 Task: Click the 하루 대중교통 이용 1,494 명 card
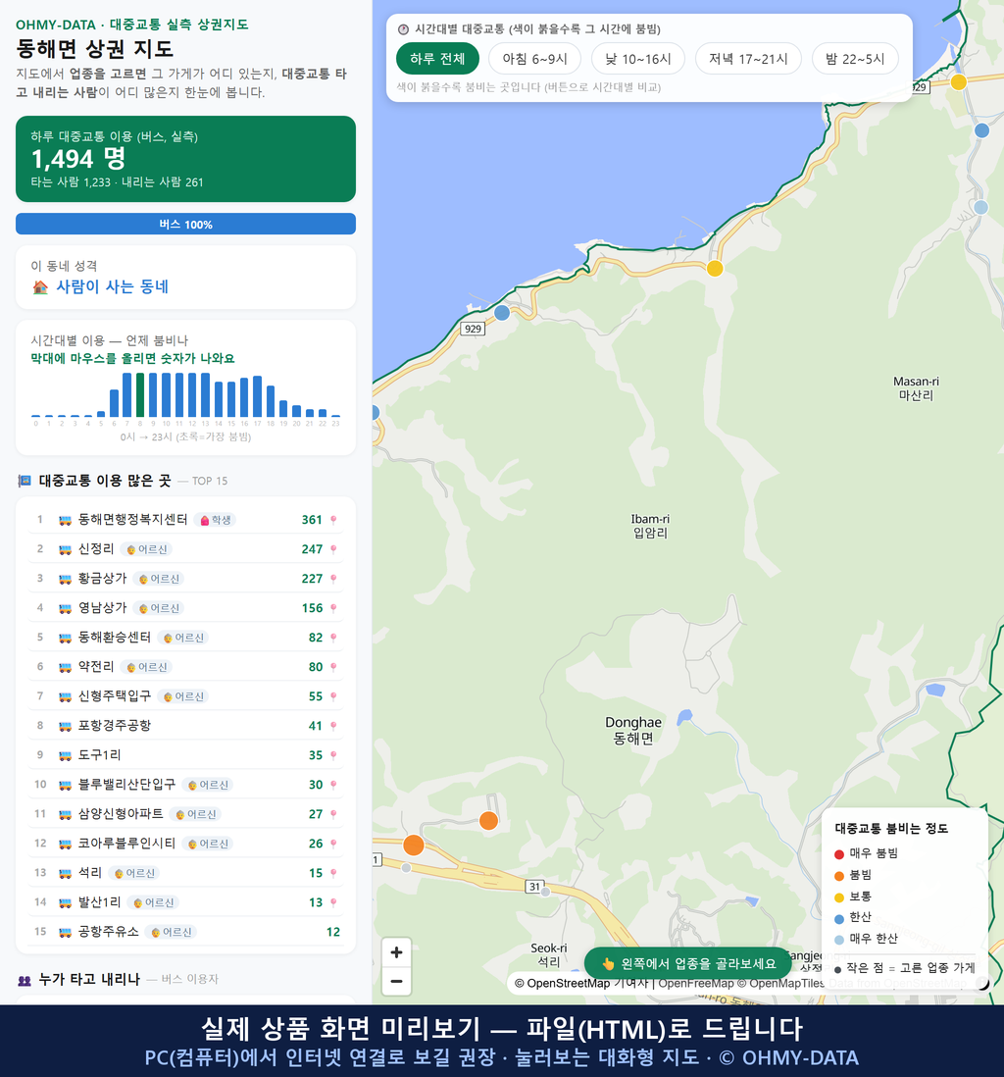(x=185, y=159)
